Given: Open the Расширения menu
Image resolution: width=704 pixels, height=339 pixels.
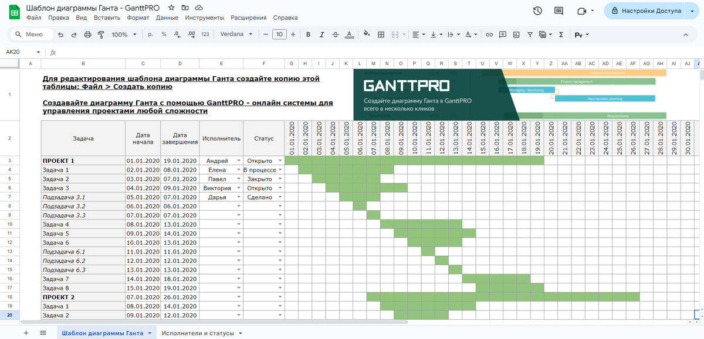Looking at the screenshot, I should point(248,18).
